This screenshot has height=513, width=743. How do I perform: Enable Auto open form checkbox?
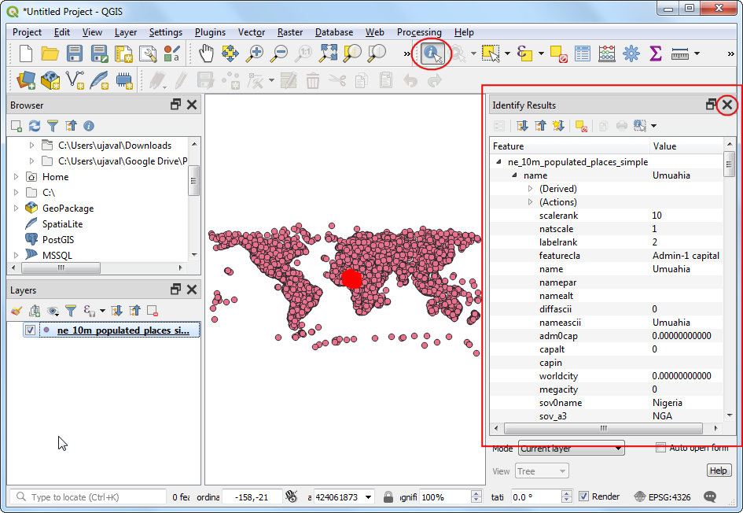[660, 448]
